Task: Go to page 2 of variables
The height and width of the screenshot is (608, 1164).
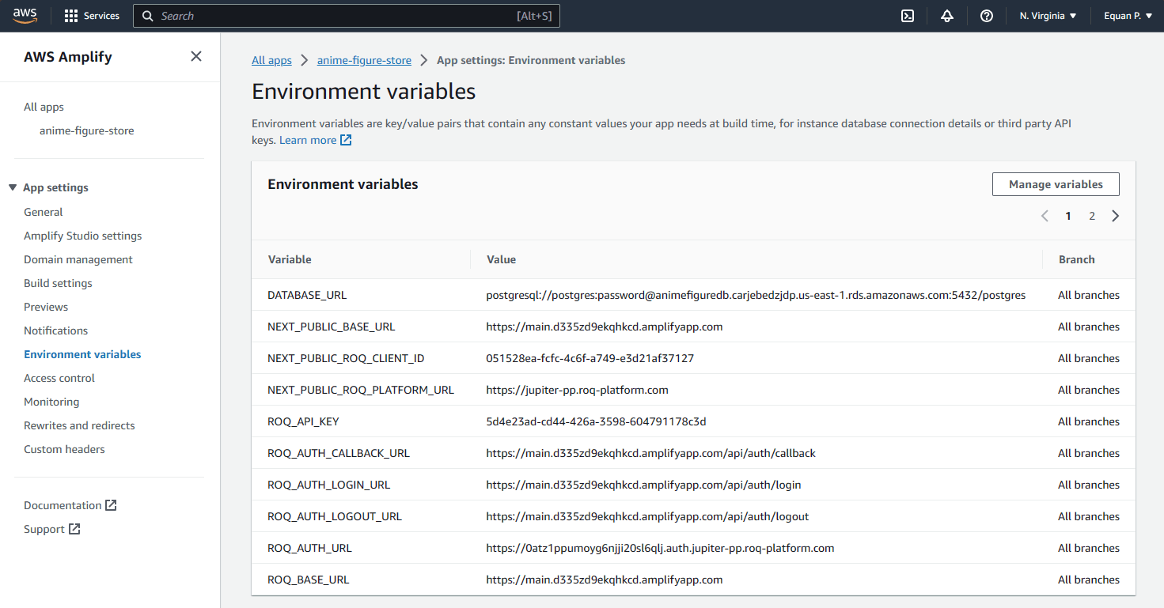Action: coord(1092,216)
